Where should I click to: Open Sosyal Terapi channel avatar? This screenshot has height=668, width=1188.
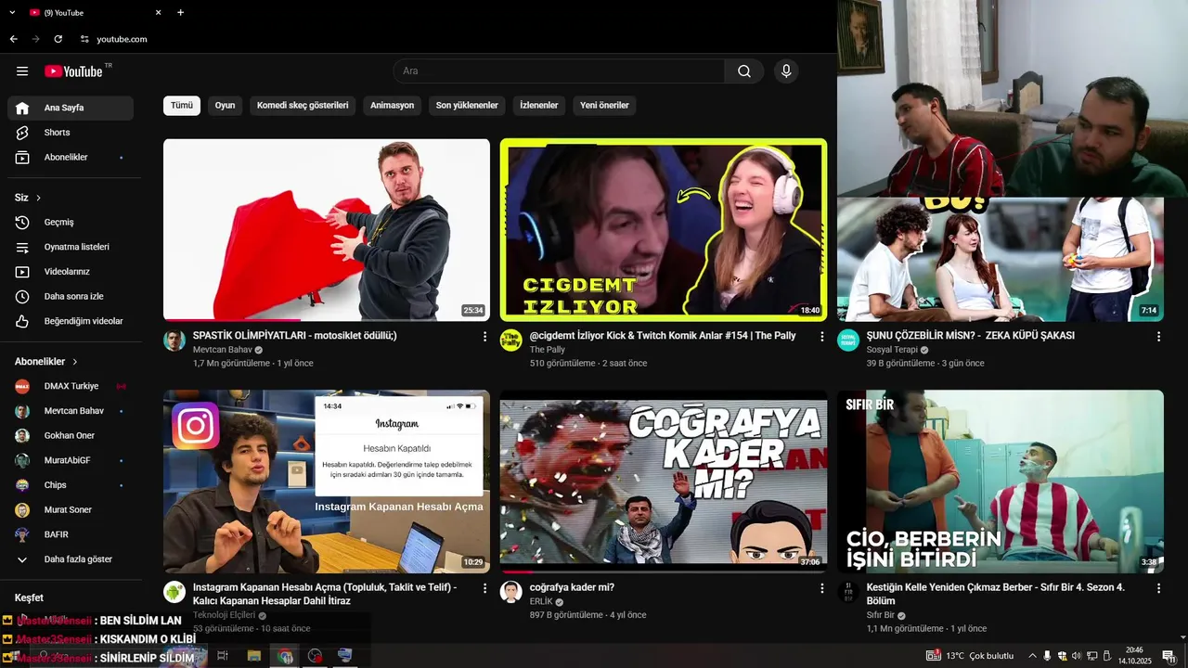tap(848, 340)
